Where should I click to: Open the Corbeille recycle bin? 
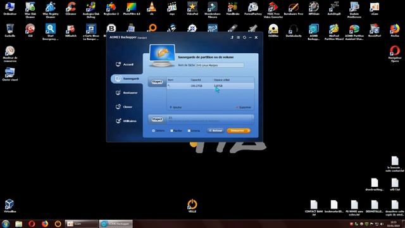10,30
